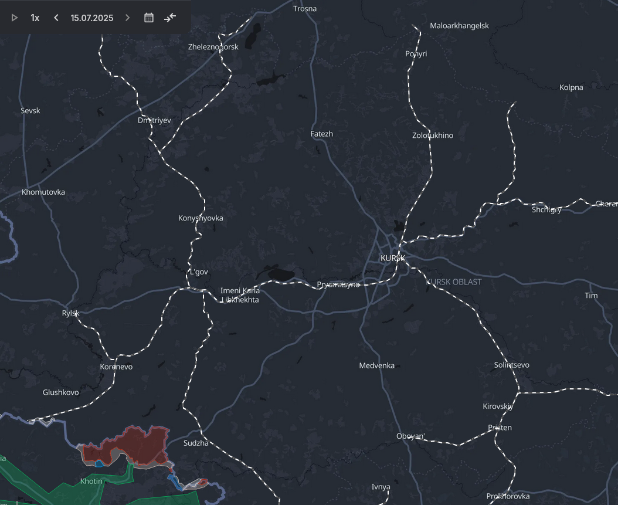Select the Rylsk map label

(x=70, y=313)
